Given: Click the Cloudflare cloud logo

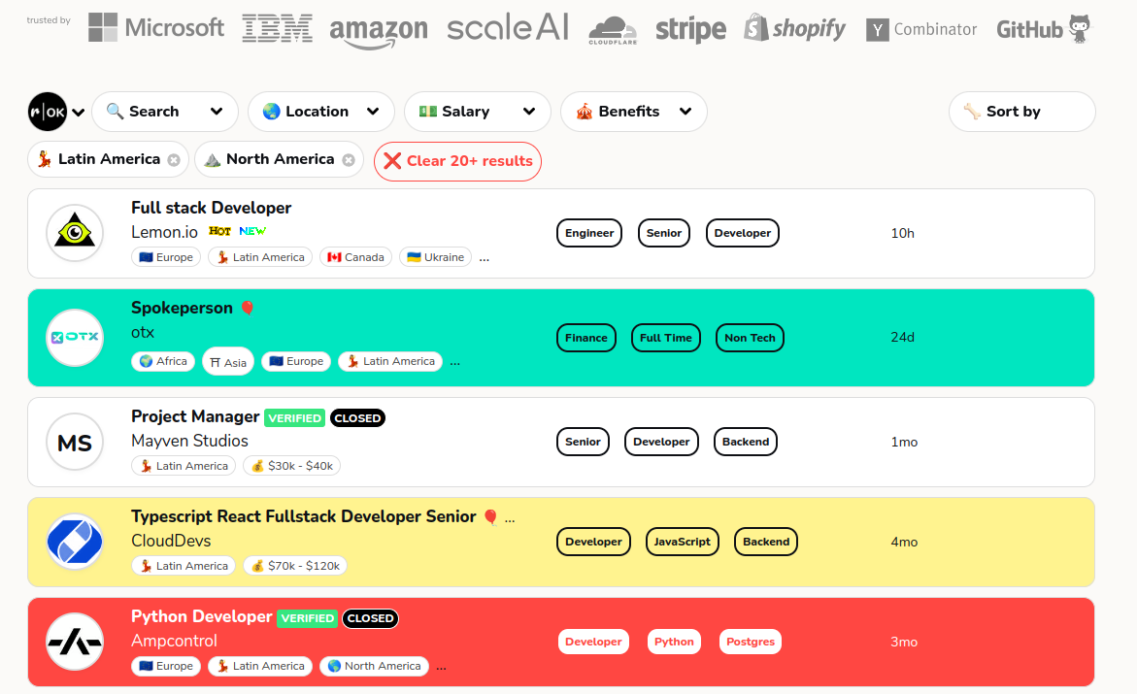Looking at the screenshot, I should tap(613, 30).
